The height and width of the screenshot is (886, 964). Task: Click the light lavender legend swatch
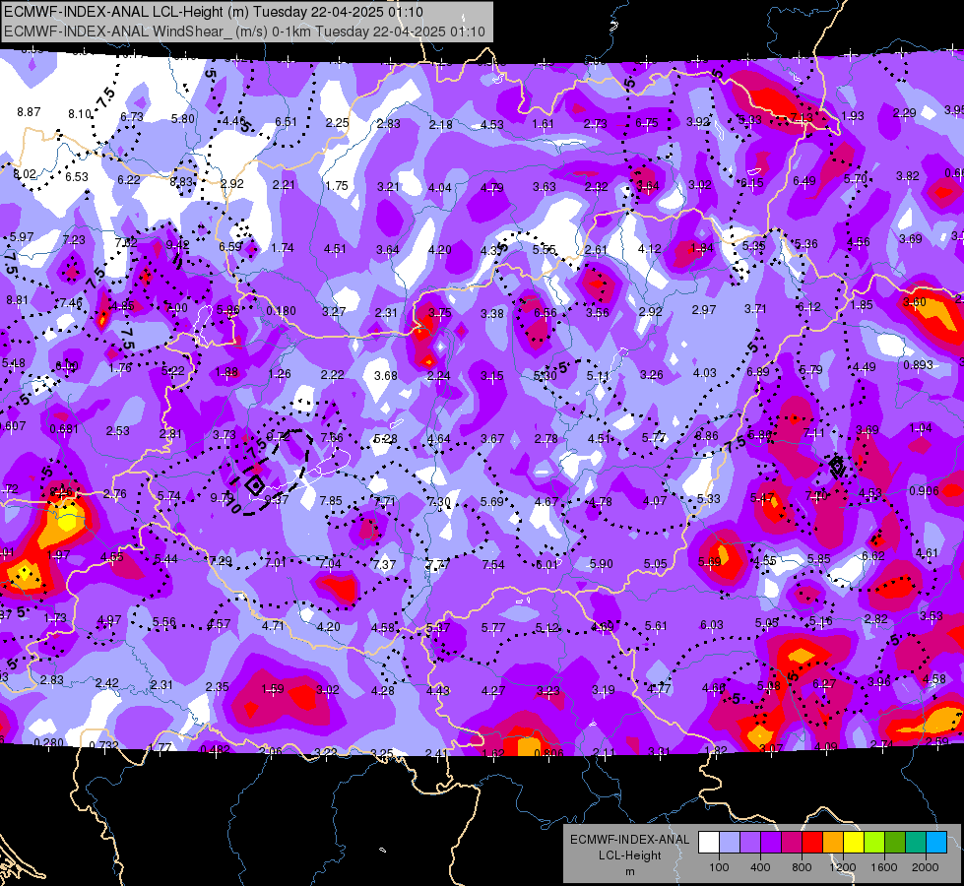tap(730, 843)
